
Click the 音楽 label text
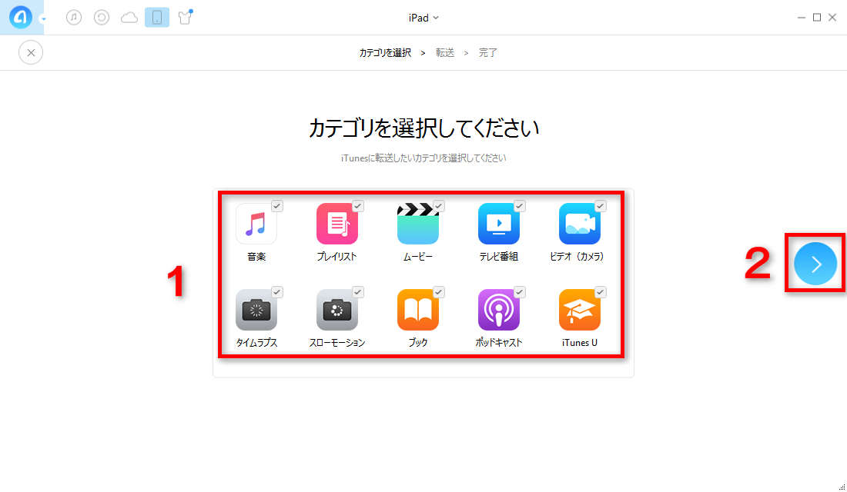click(x=256, y=257)
